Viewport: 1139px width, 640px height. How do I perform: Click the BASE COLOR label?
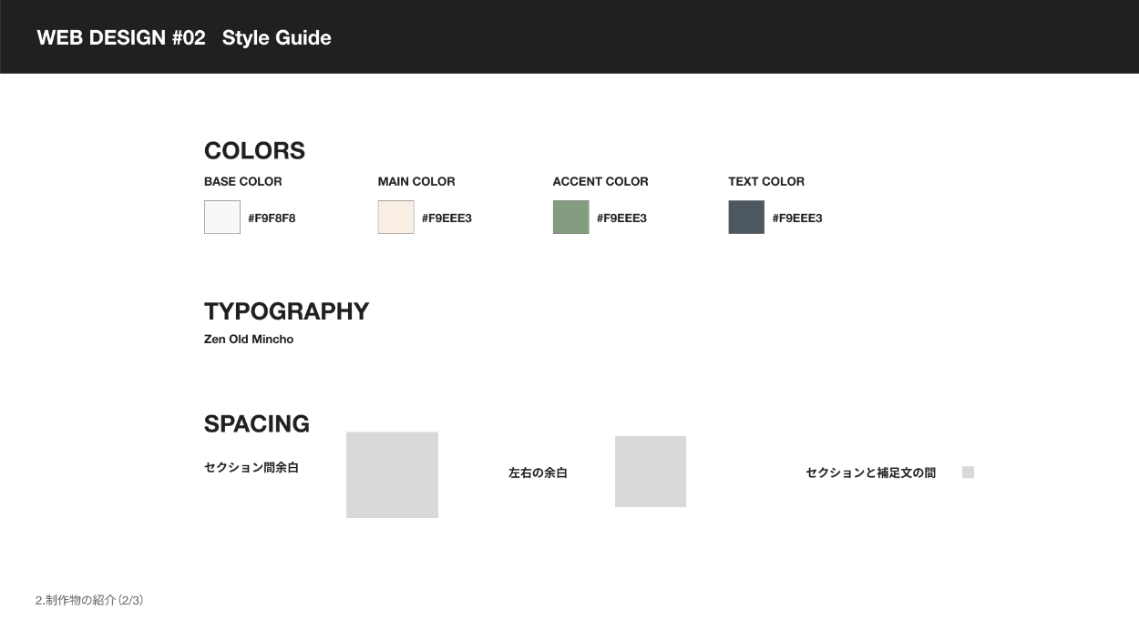pos(242,181)
